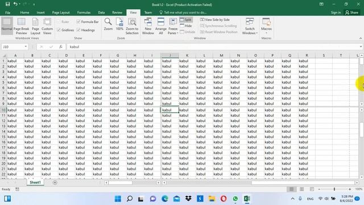Click zoom in plus button
This screenshot has width=364, height=205.
(350, 189)
